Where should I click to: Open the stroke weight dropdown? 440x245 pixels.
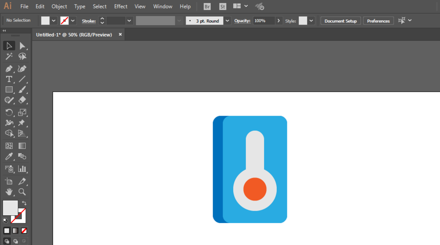pos(129,21)
